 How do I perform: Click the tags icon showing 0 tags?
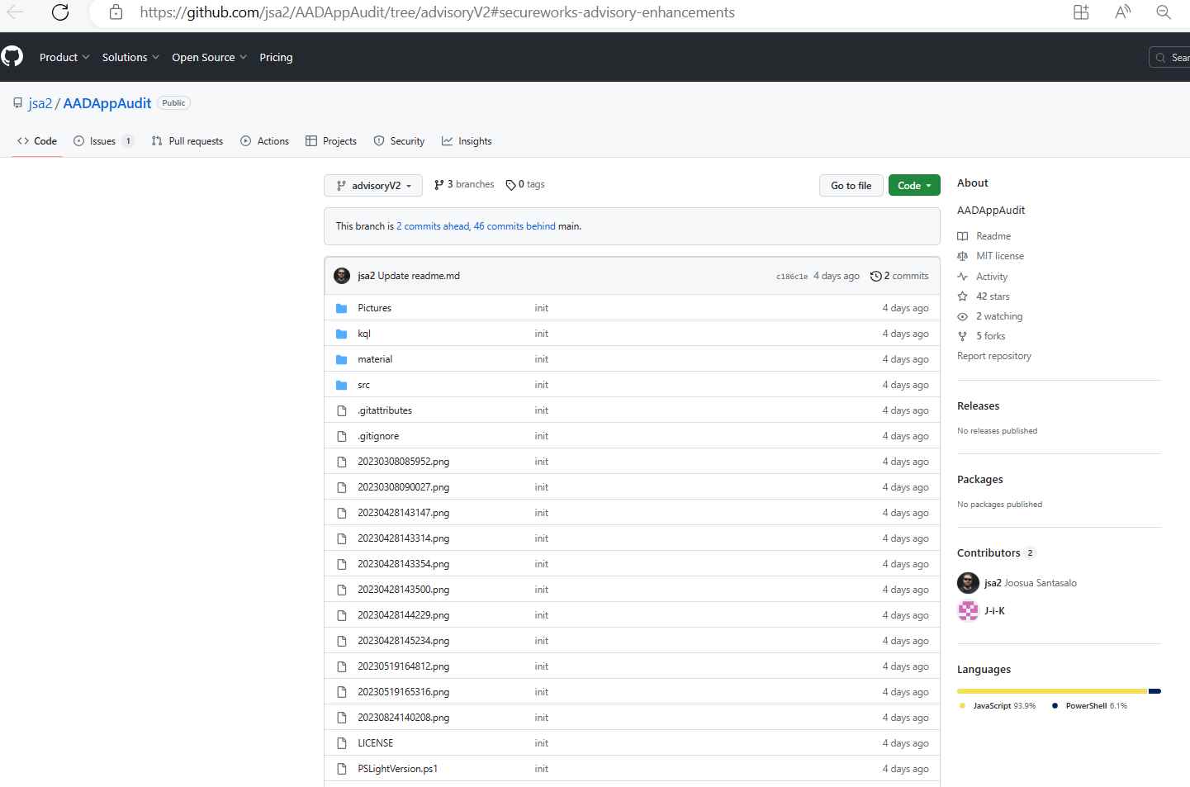[x=514, y=184]
